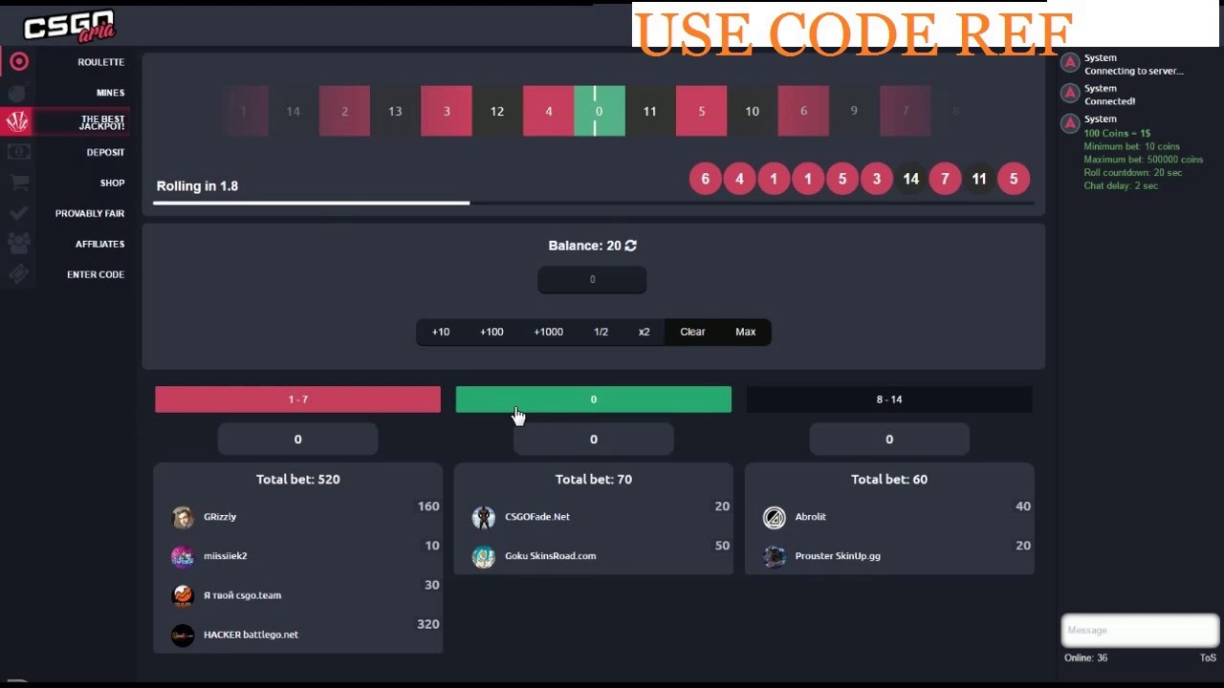Open the Shop page
1224x688 pixels.
tap(112, 183)
